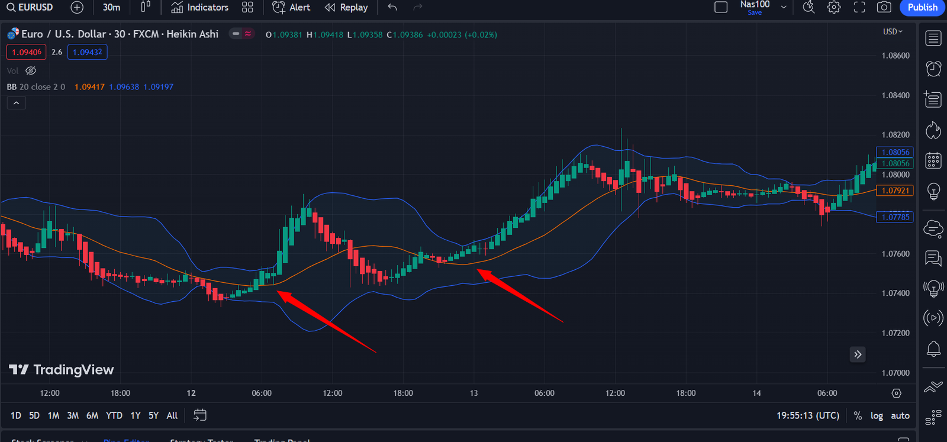
Task: Toggle the log scale option
Action: [877, 416]
